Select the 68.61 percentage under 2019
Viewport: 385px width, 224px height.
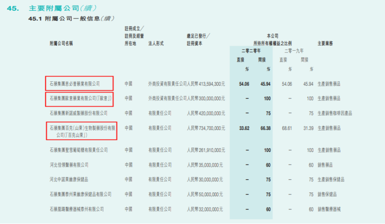pos(286,128)
